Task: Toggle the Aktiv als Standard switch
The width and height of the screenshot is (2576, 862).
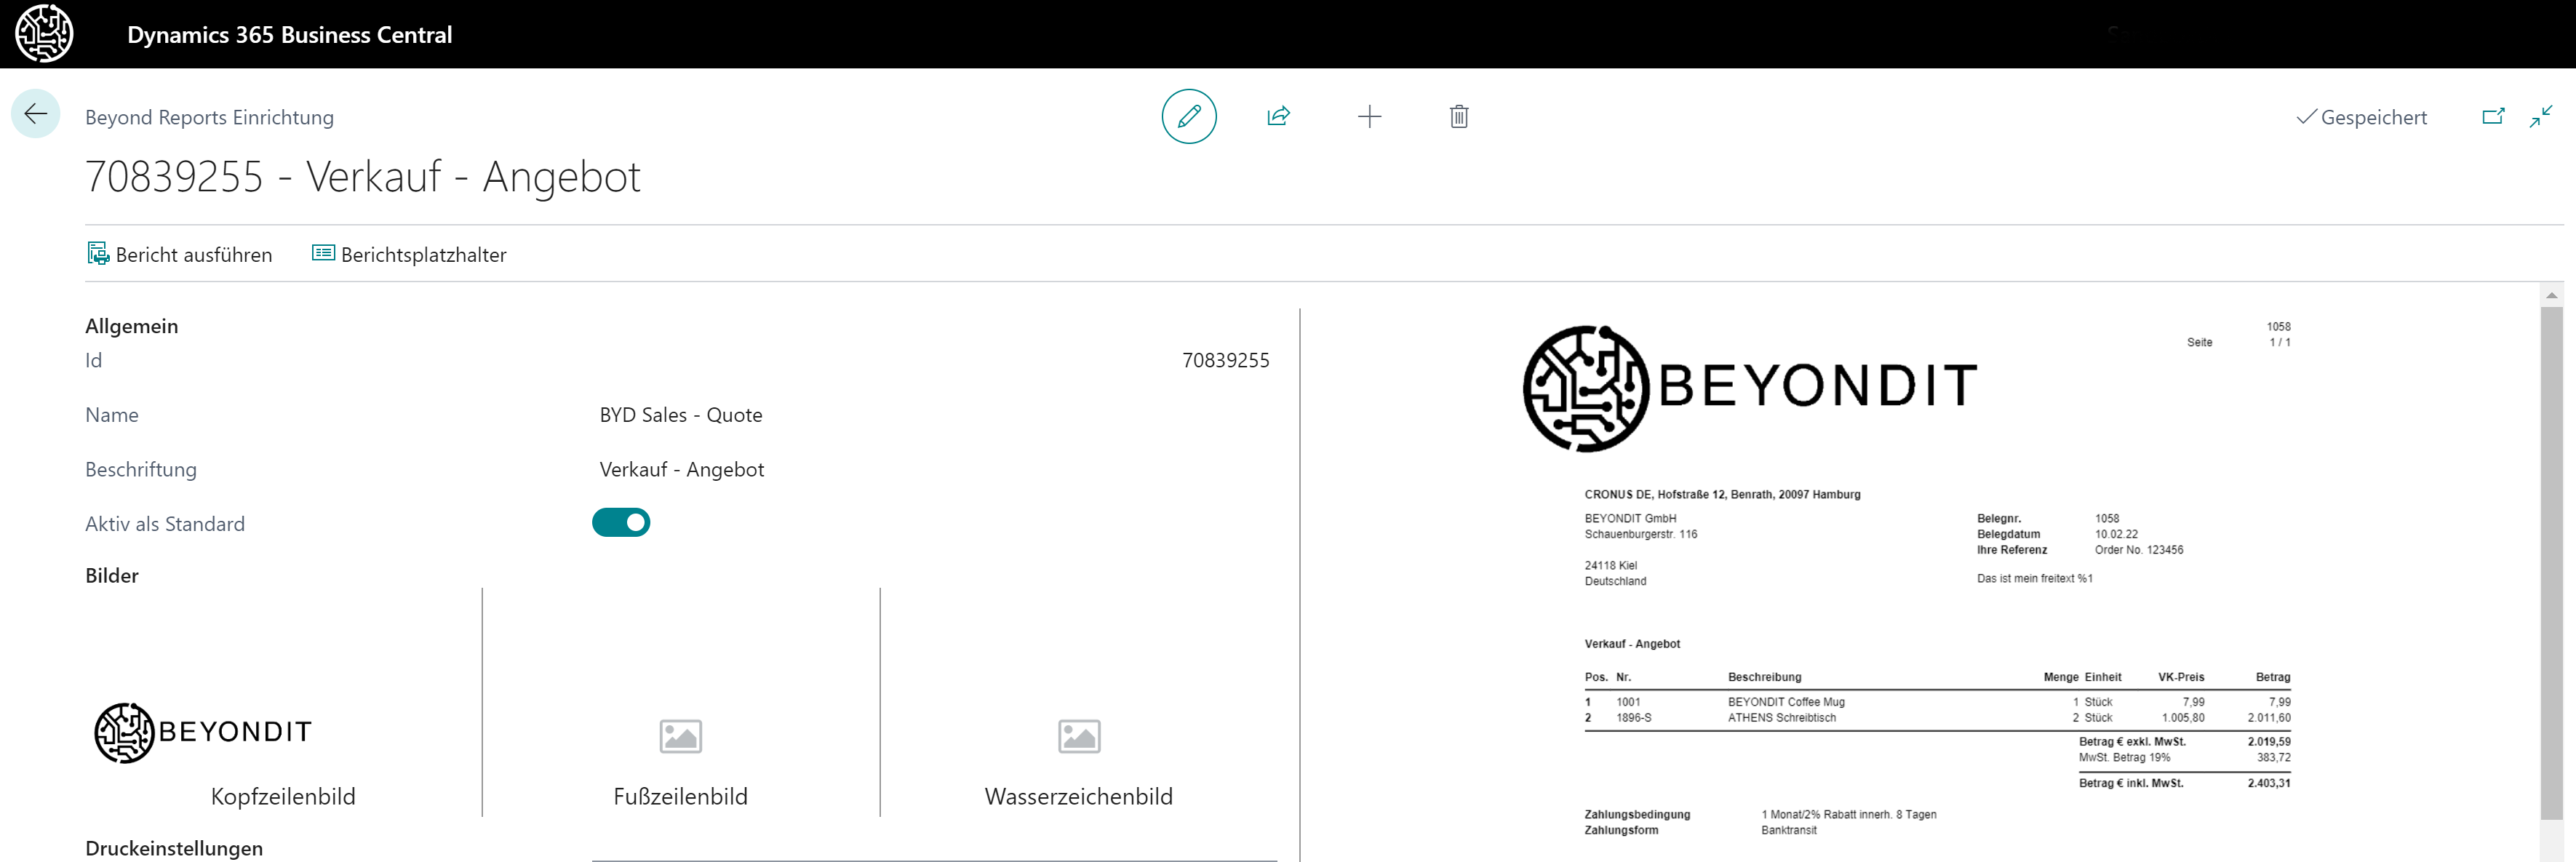Action: coord(621,523)
